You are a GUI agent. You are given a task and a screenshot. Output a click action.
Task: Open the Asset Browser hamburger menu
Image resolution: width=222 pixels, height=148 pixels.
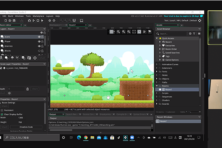(x=199, y=34)
